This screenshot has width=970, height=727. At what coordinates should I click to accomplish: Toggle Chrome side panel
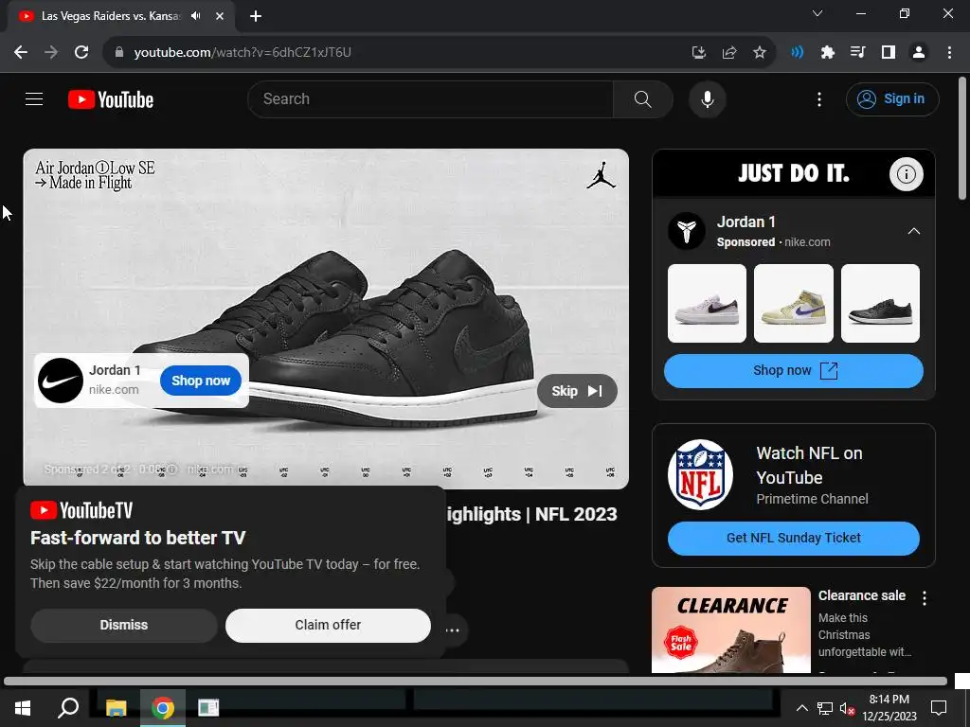888,52
